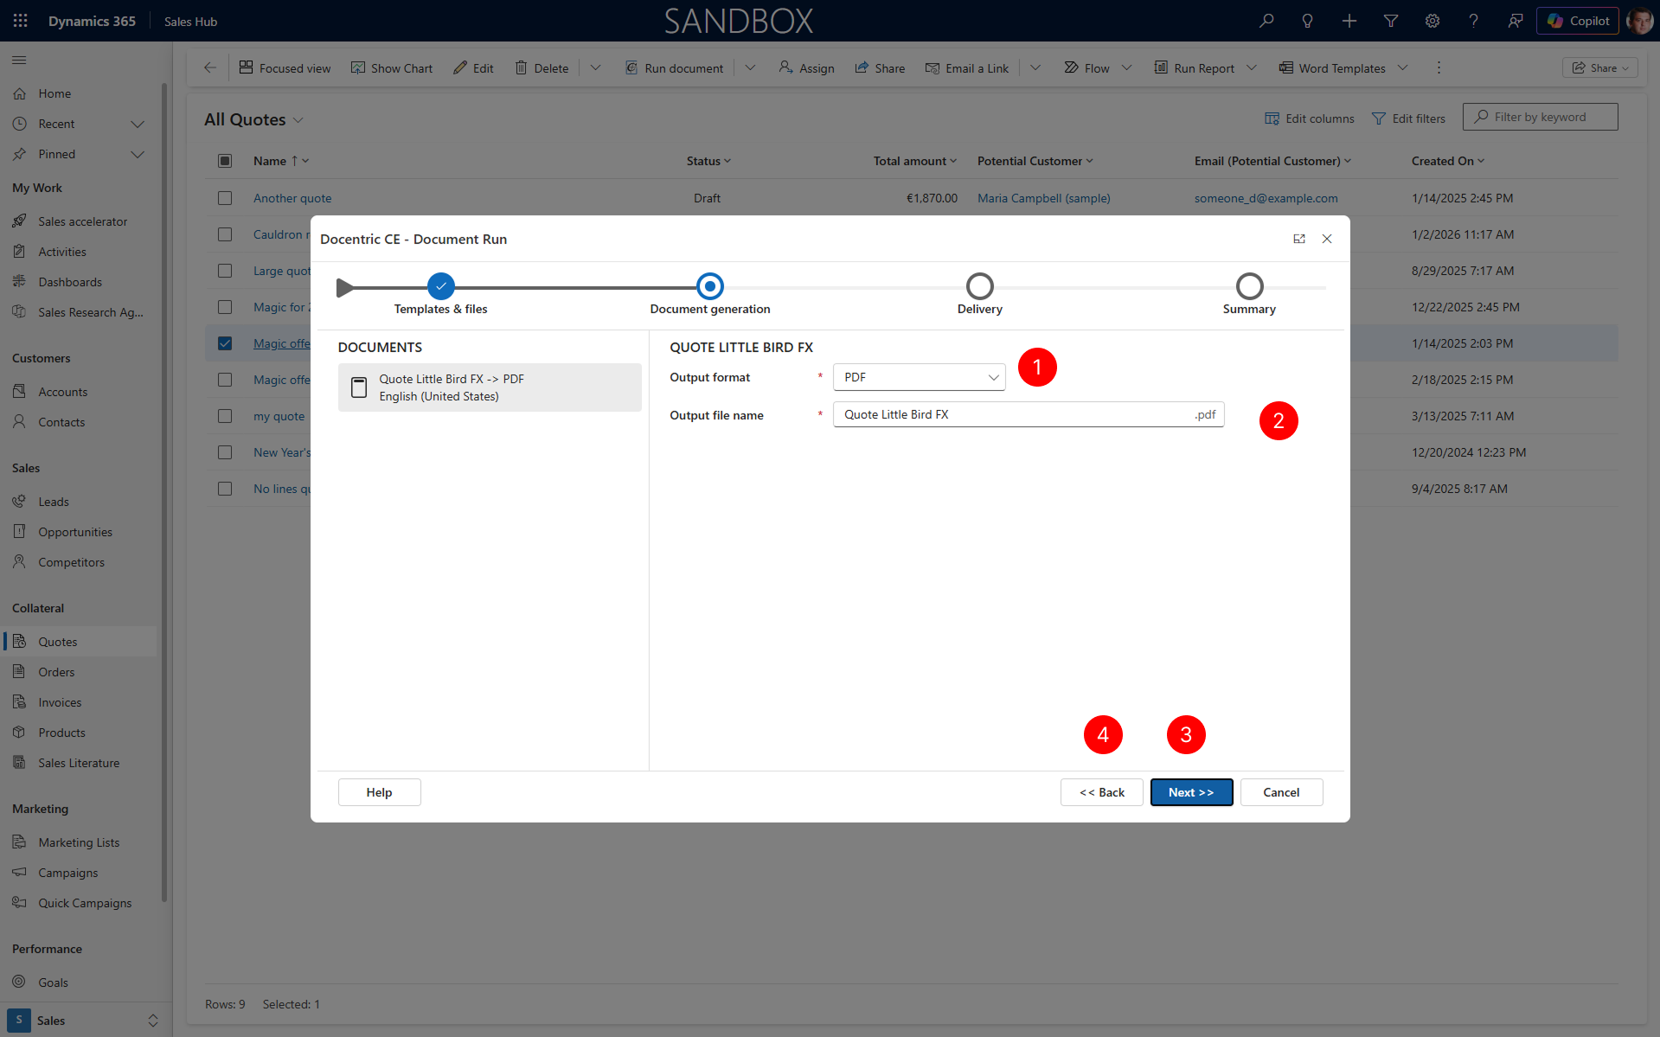Open the Flow dropdown arrow

coord(1126,67)
